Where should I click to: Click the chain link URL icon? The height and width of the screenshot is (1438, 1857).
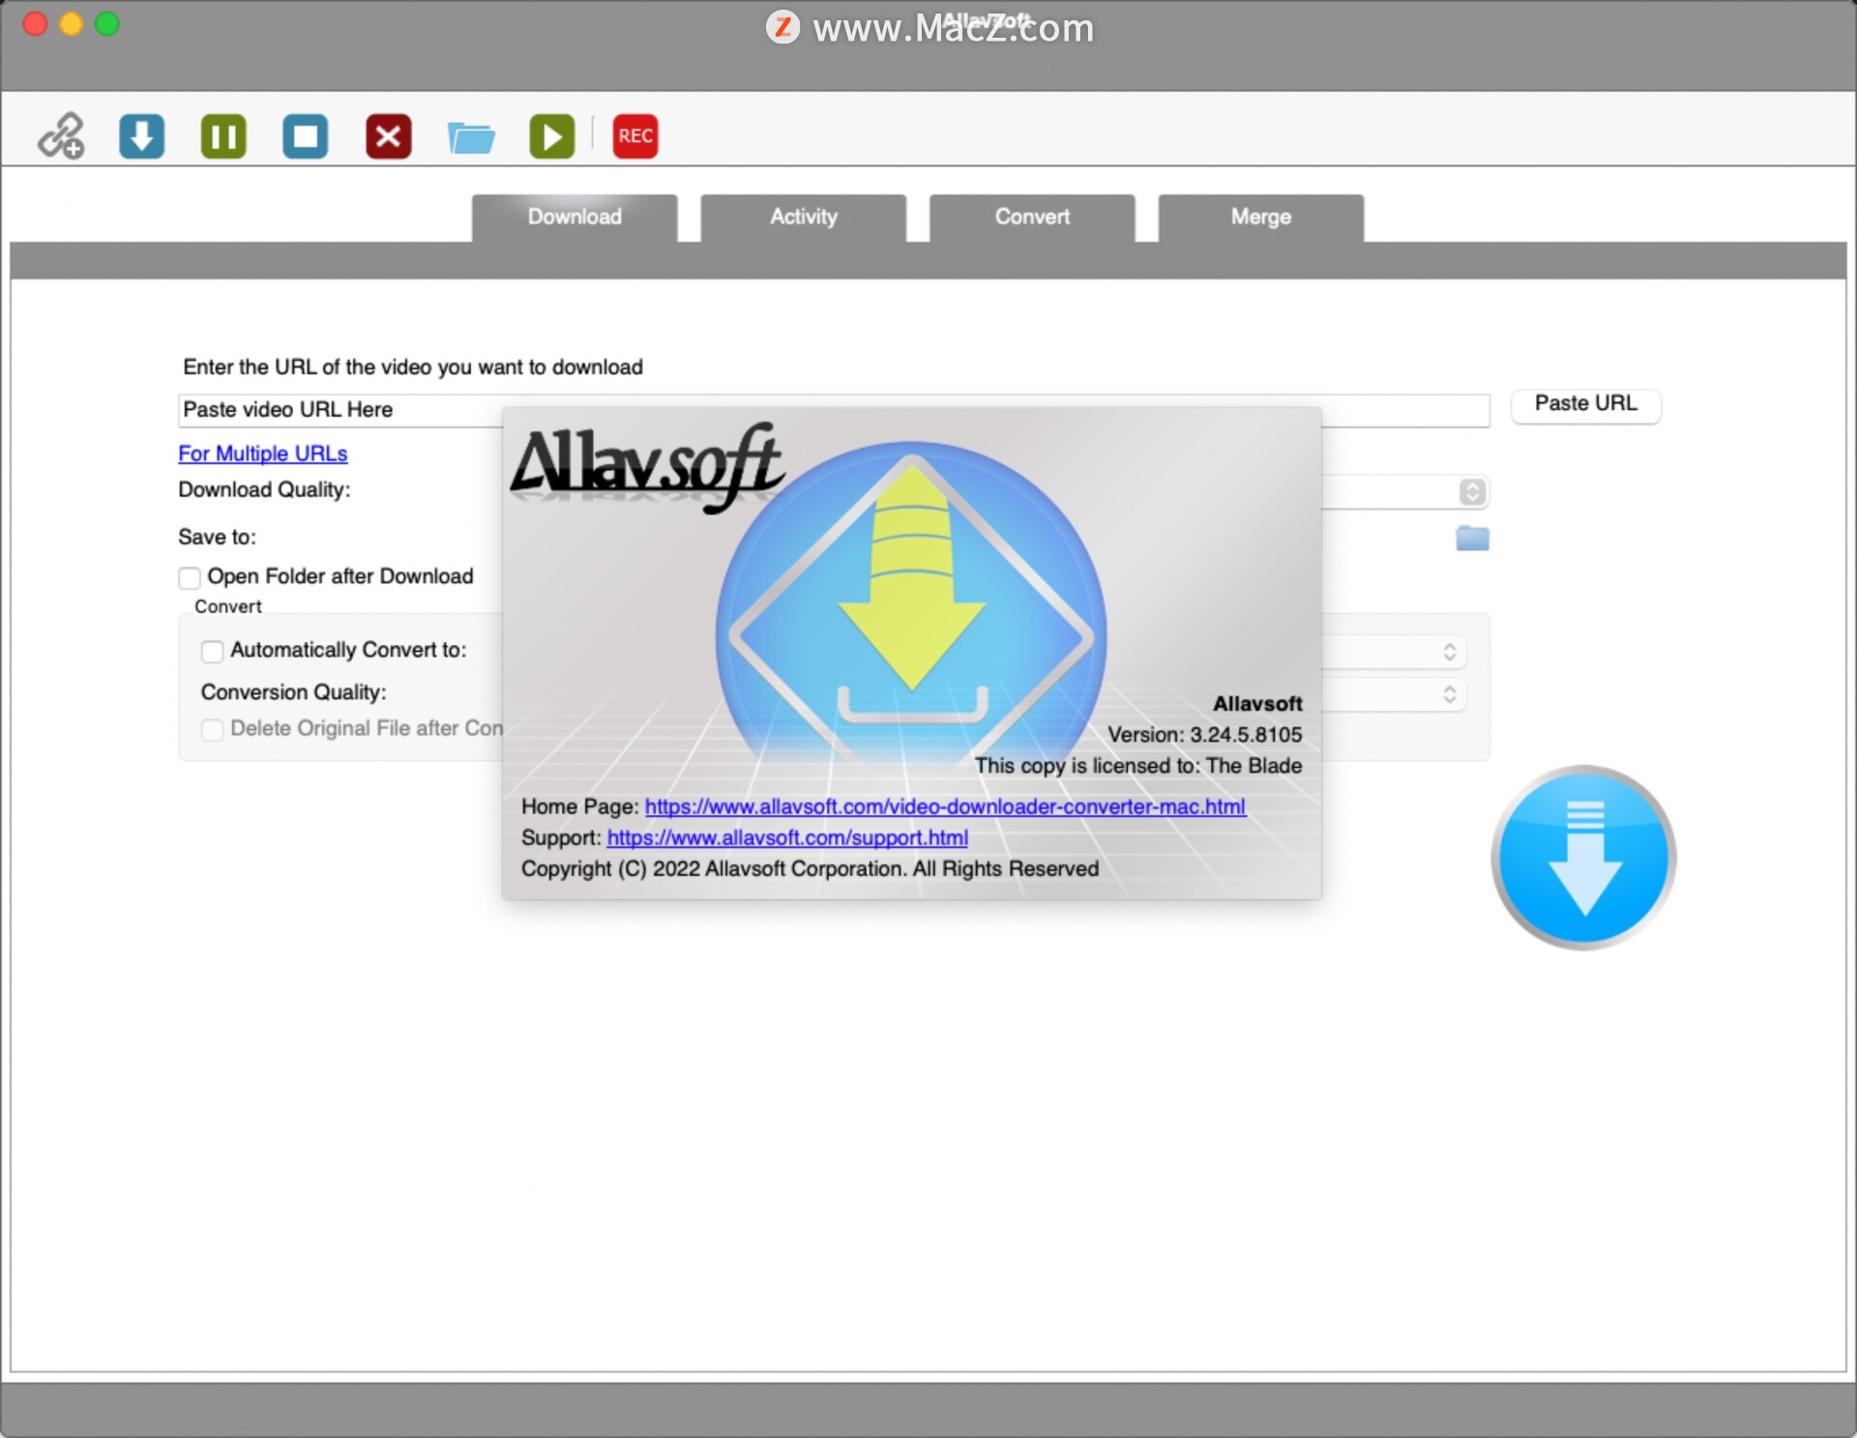pyautogui.click(x=63, y=135)
